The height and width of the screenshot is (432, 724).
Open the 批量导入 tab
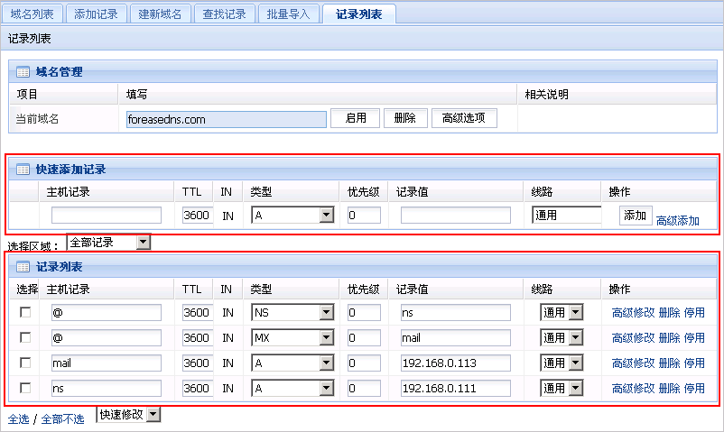289,14
